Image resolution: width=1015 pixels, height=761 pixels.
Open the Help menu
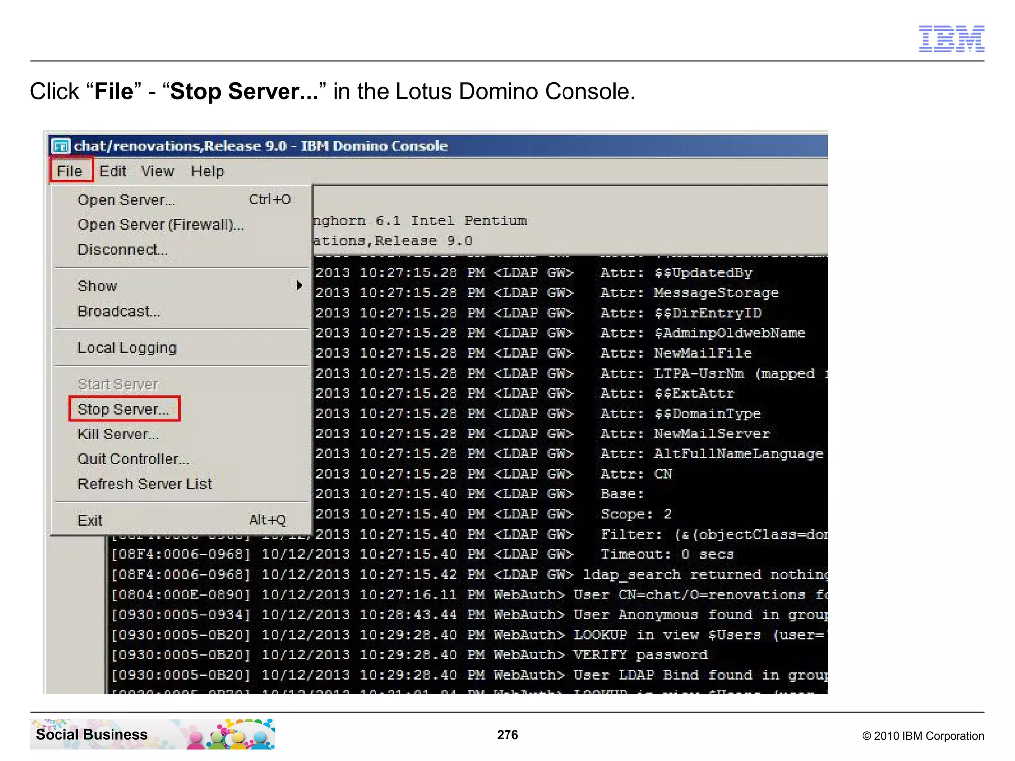click(x=207, y=171)
